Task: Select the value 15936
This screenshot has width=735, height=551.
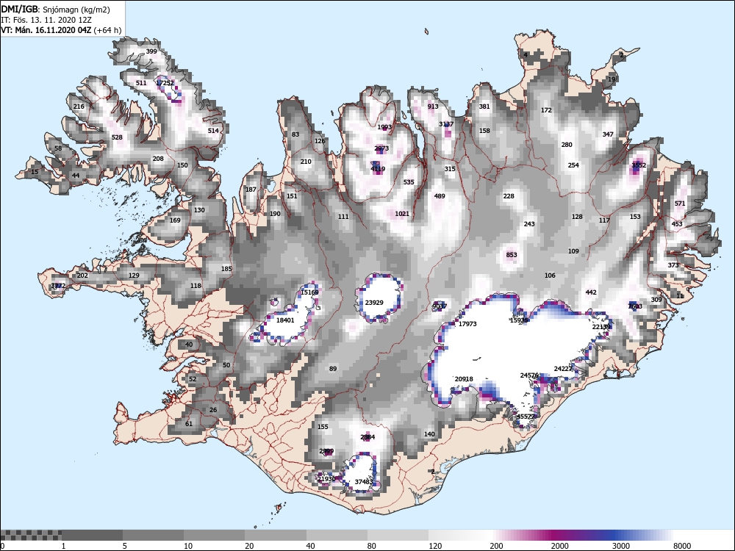Action: [x=519, y=320]
